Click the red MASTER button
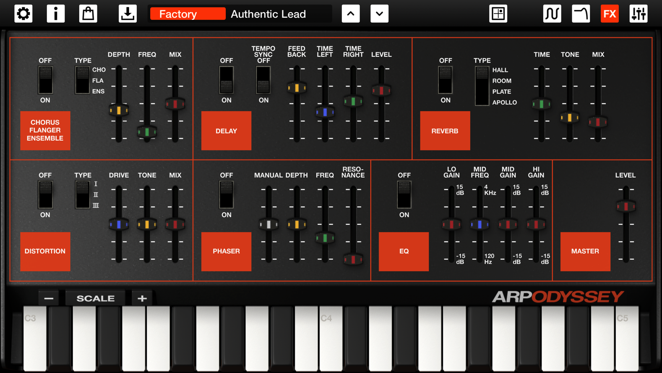This screenshot has width=662, height=373. point(585,251)
